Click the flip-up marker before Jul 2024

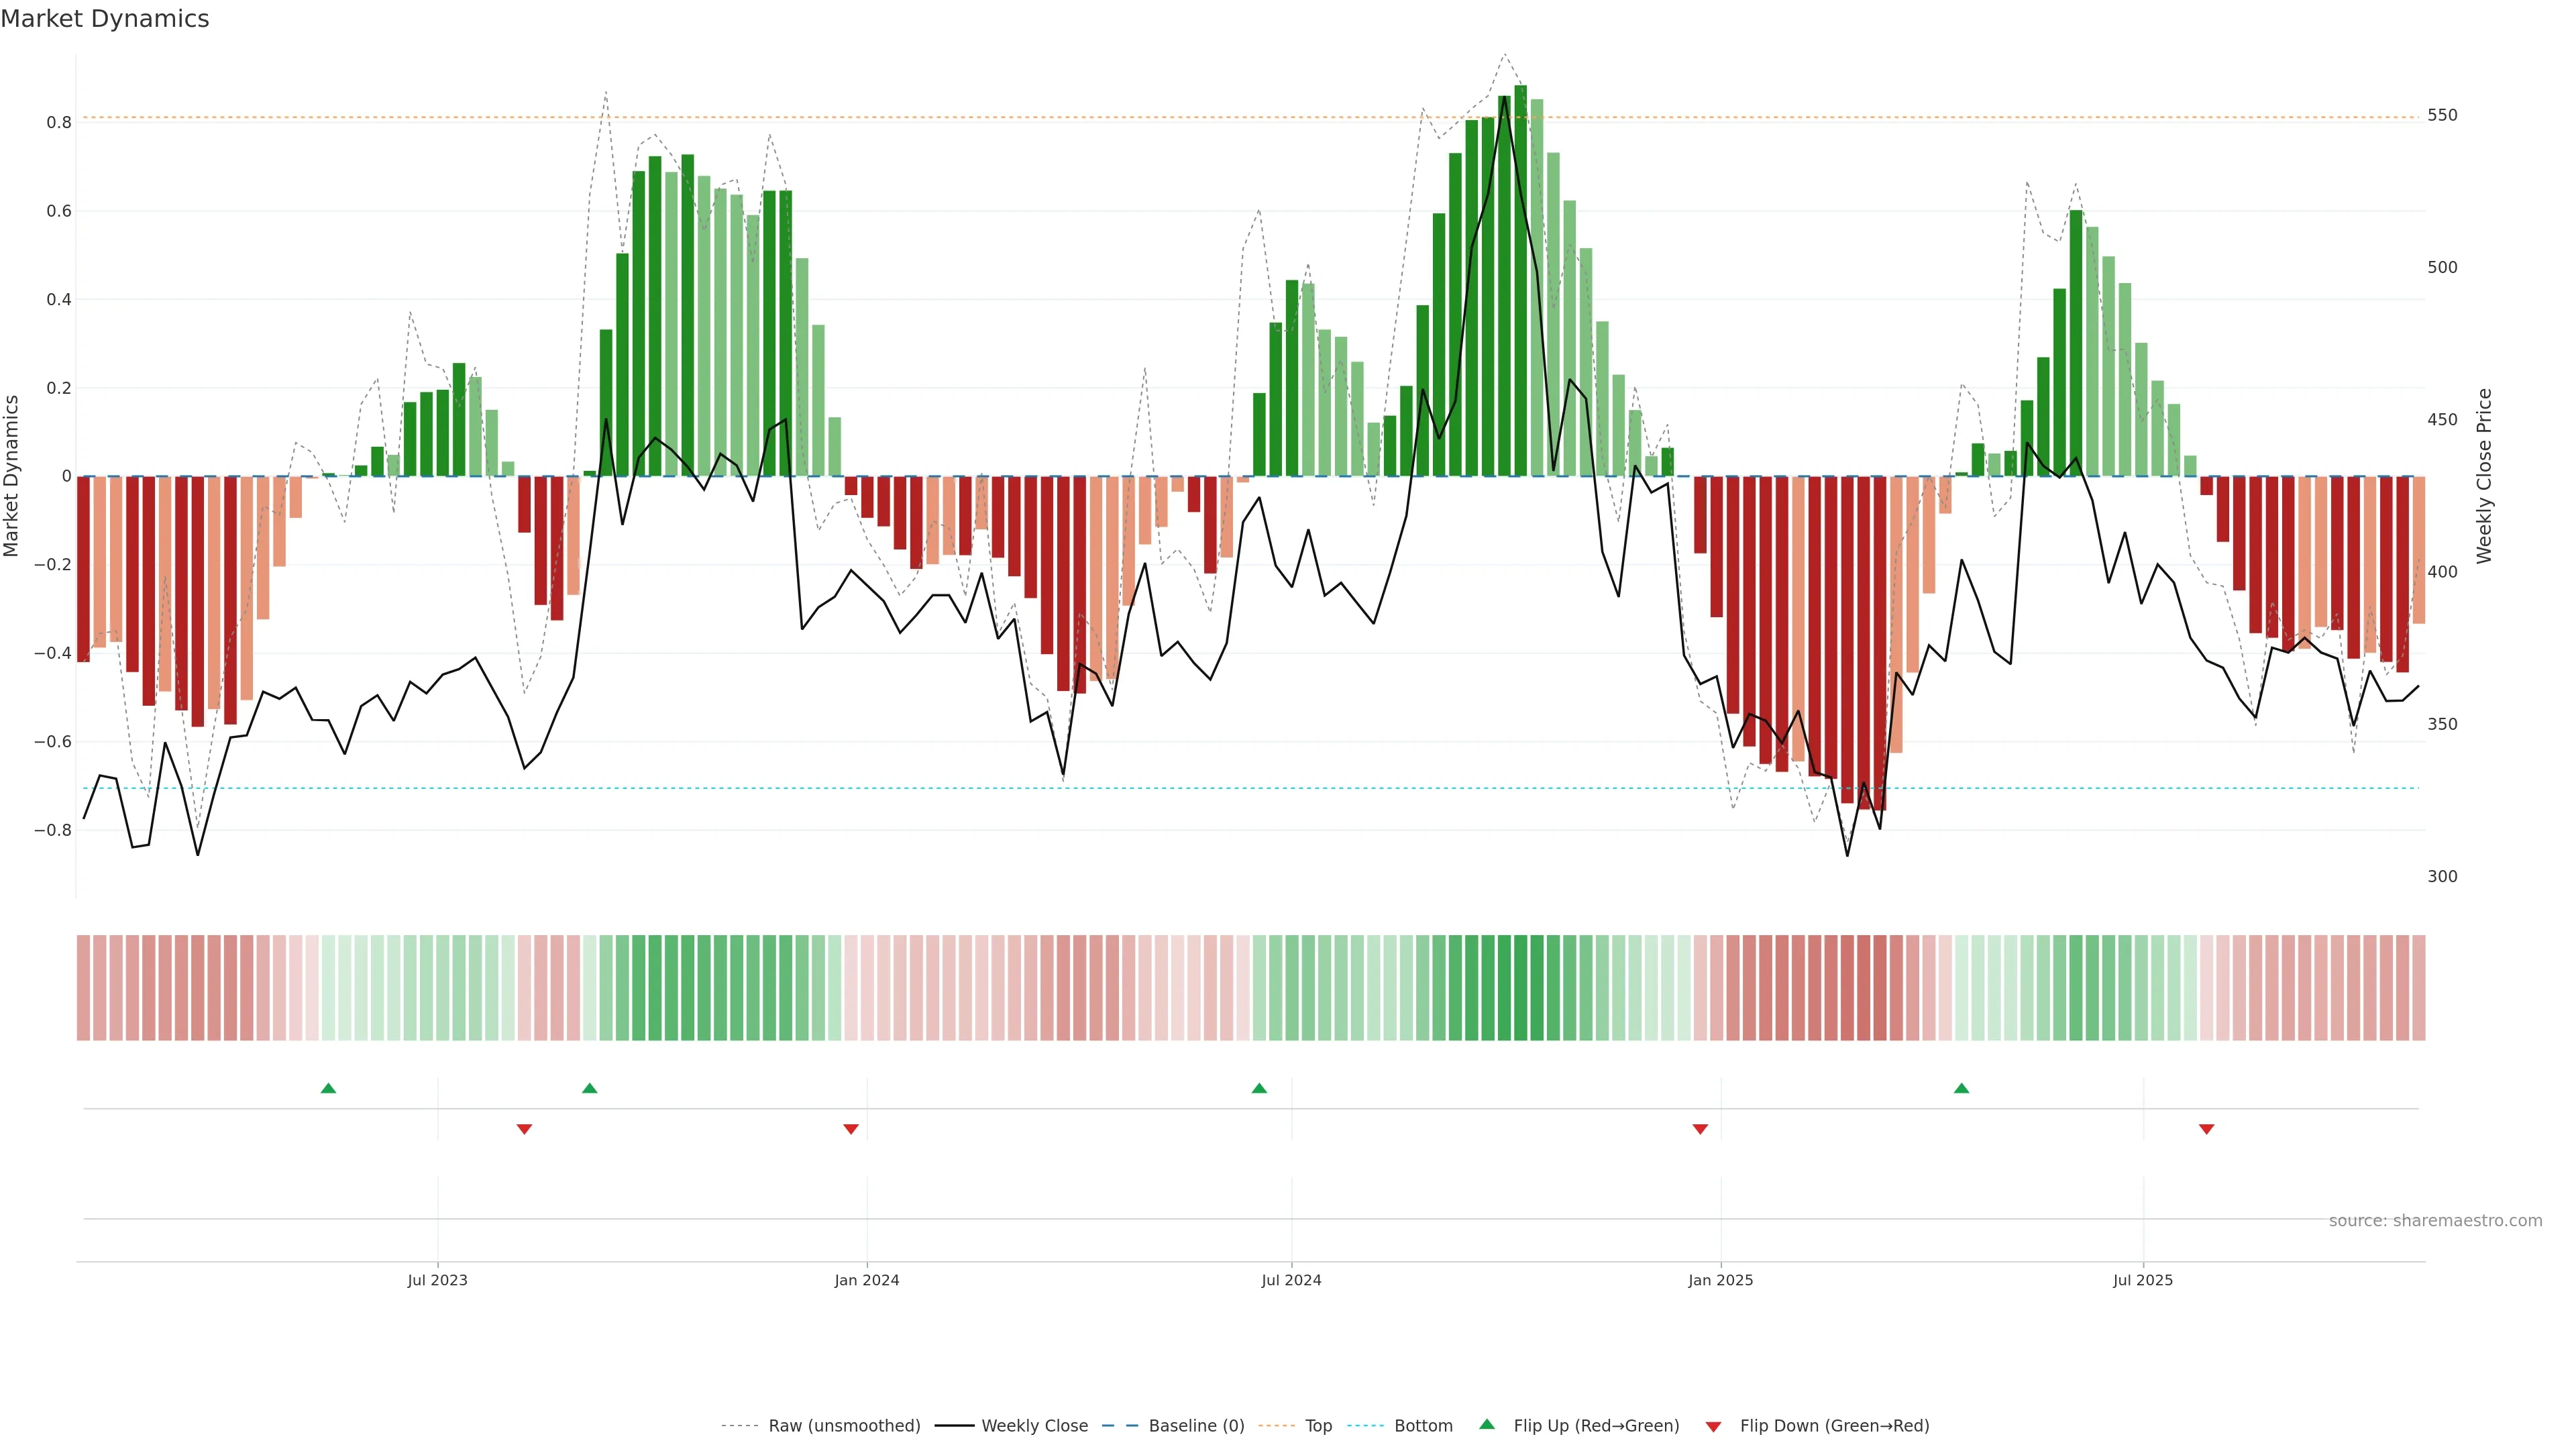click(x=1259, y=1088)
